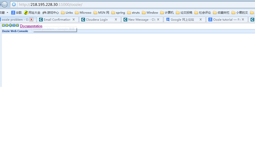Close the Google 网上论坛 tab
The height and width of the screenshot is (153, 255).
201,19
